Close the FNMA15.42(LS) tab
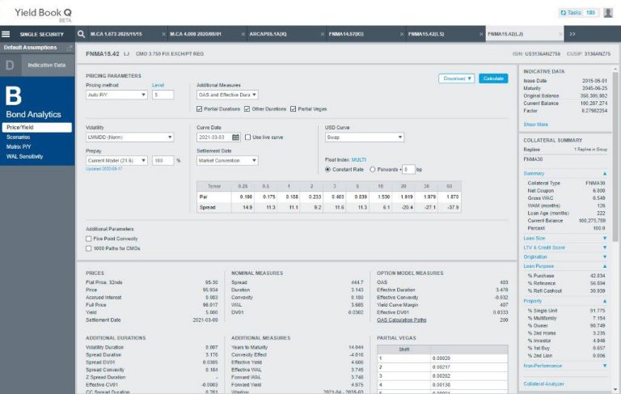Screen dimensions: 621x394 pyautogui.click(x=481, y=35)
